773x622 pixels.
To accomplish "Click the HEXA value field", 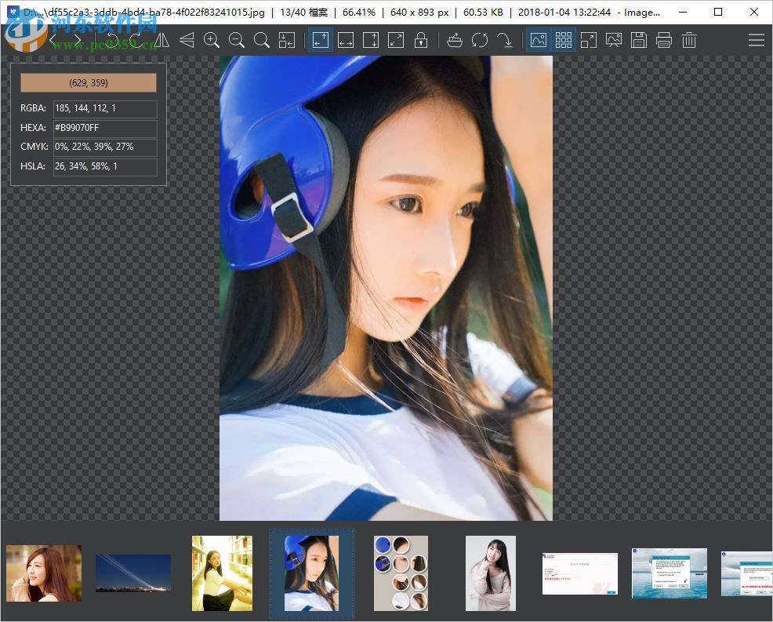I will tap(104, 128).
